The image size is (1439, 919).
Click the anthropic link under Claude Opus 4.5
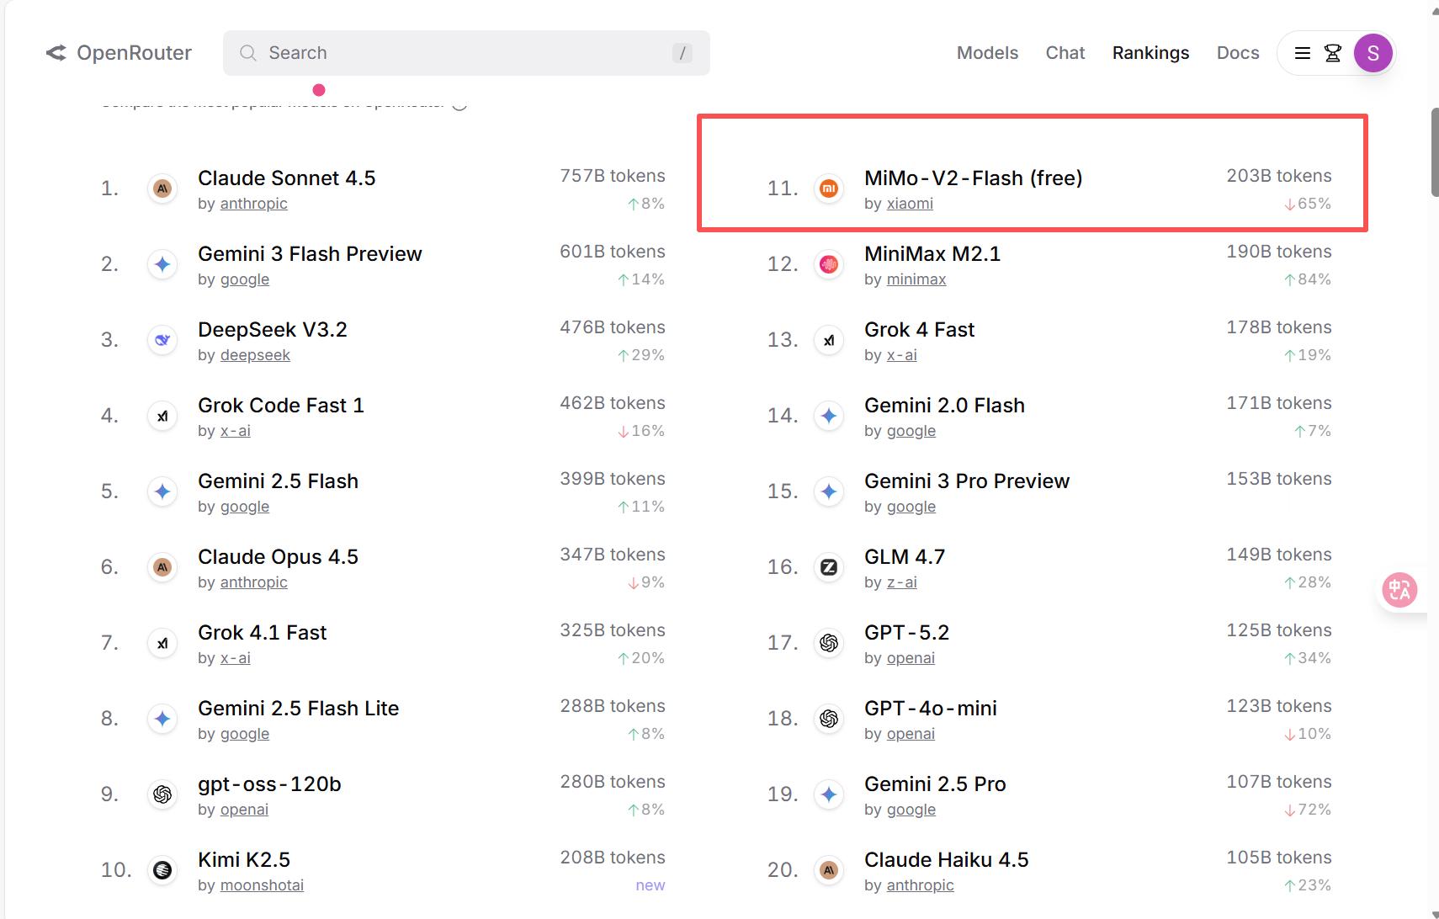254,582
